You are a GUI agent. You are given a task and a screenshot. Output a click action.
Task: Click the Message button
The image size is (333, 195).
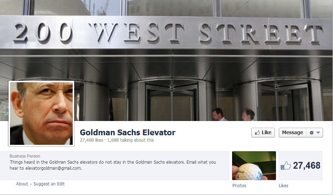(x=292, y=132)
